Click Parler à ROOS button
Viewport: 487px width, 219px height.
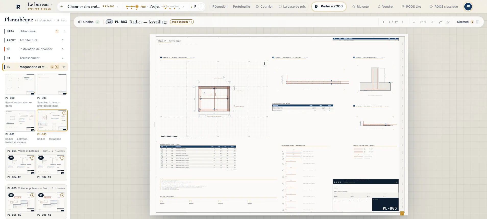coord(329,6)
